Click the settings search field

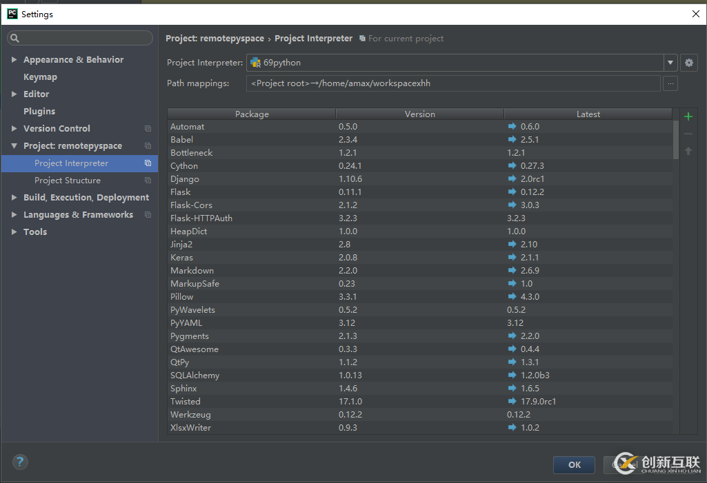(x=81, y=38)
